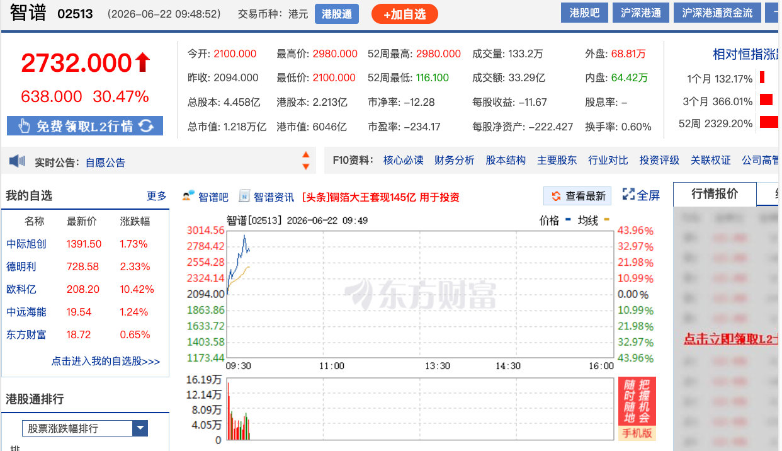
Task: Open the ranking type dropdown arrow
Action: tap(140, 428)
